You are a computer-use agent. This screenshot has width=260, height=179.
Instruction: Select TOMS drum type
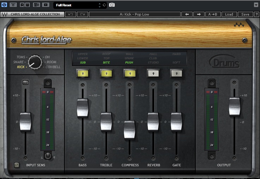pyautogui.click(x=21, y=57)
